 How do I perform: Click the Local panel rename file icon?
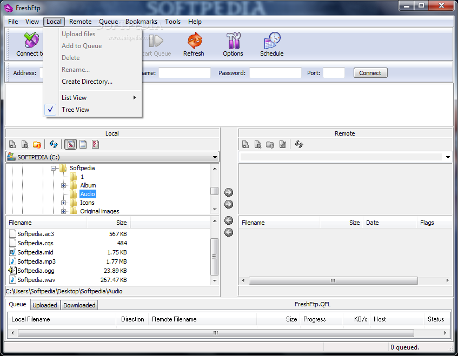(12, 144)
